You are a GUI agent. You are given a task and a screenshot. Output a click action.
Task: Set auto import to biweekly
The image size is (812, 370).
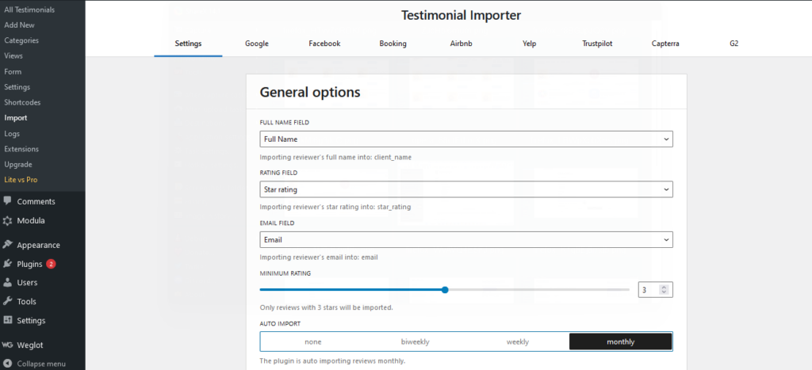click(416, 341)
